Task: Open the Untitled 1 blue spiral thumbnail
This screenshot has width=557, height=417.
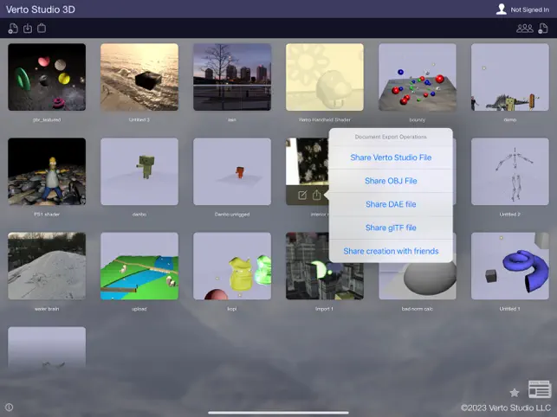Action: click(x=509, y=266)
